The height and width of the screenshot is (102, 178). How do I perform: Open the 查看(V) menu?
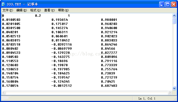pyautogui.click(x=49, y=10)
